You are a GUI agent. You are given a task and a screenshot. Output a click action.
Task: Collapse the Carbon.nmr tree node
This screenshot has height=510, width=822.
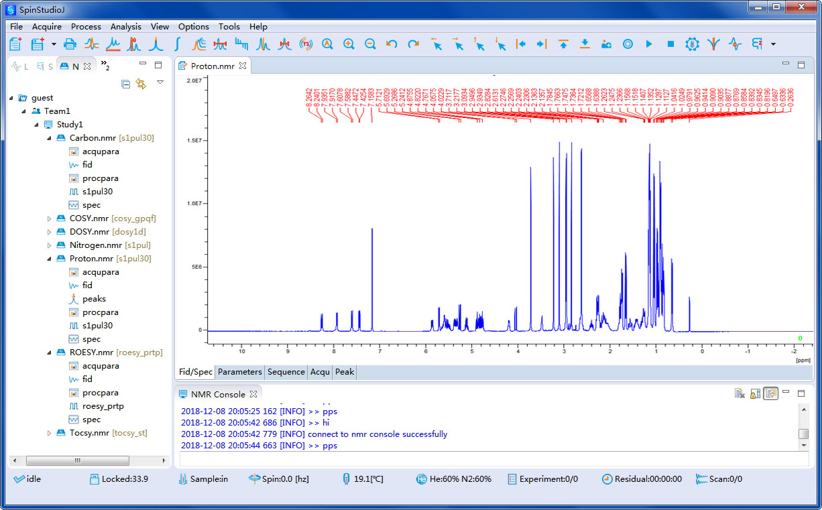49,138
